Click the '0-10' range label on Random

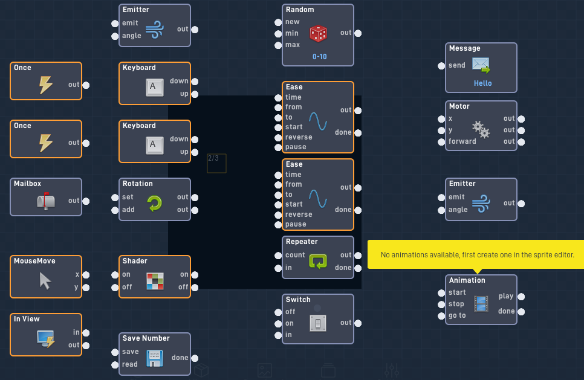pyautogui.click(x=319, y=57)
